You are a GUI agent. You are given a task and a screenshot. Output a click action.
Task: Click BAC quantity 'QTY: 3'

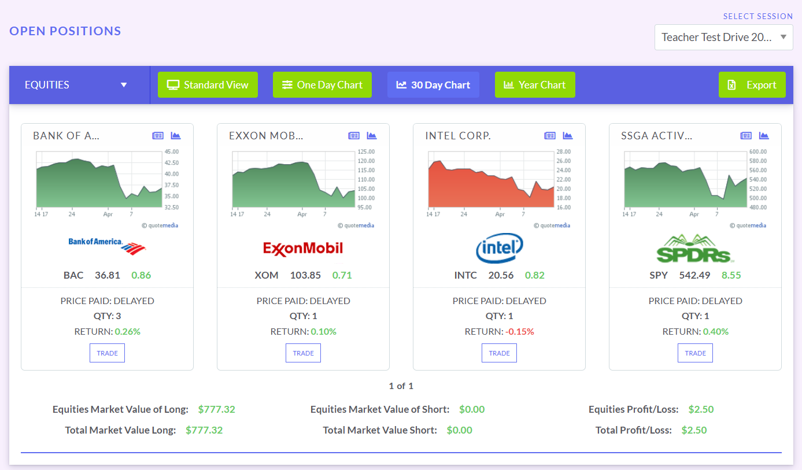[x=108, y=316]
